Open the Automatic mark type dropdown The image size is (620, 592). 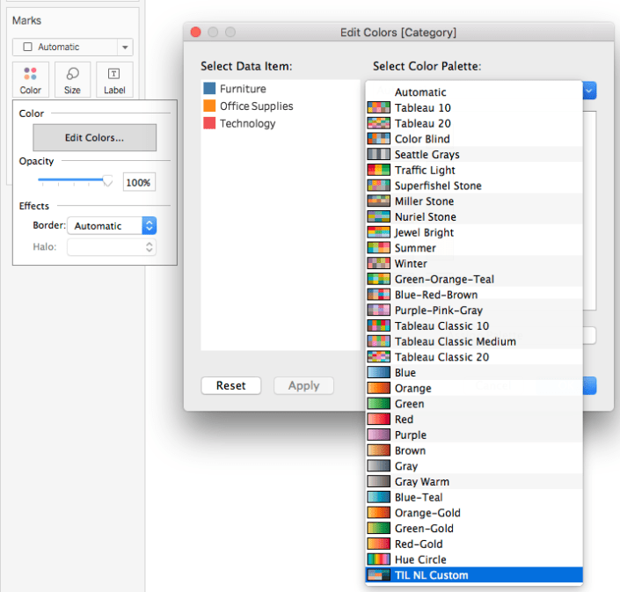pos(73,47)
